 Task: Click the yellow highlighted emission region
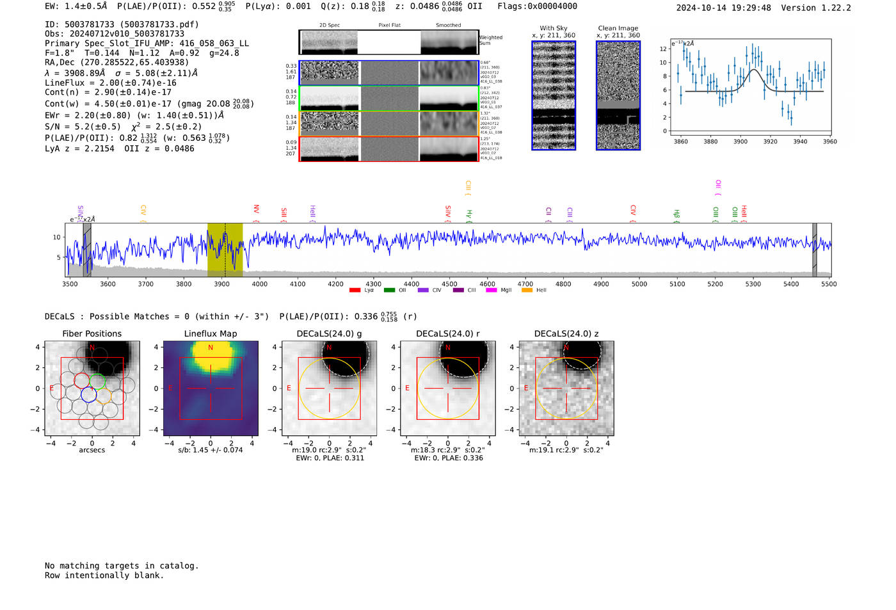pyautogui.click(x=225, y=250)
